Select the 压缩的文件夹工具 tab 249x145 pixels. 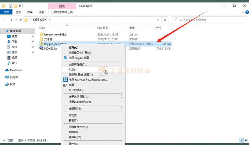[62, 12]
